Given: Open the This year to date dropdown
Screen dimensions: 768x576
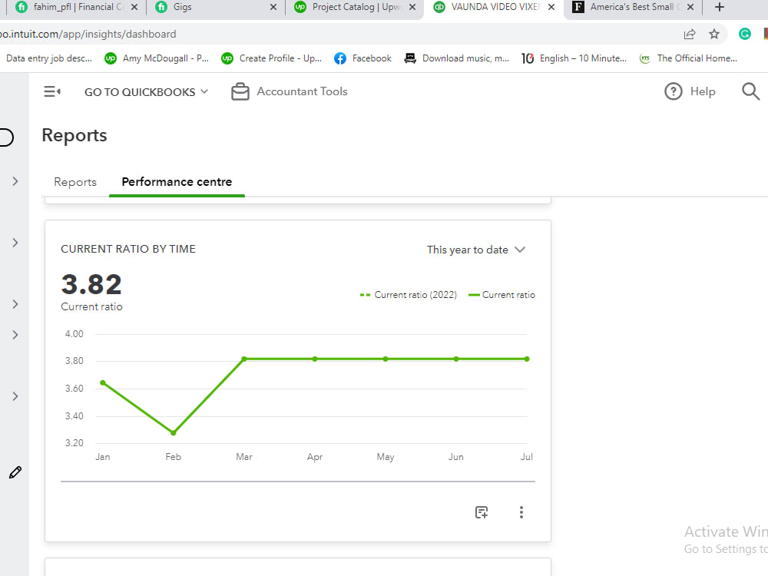Looking at the screenshot, I should 475,250.
